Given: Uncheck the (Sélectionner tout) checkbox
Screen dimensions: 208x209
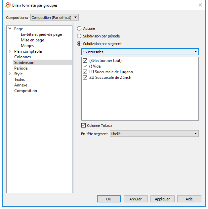Looking at the screenshot, I should [x=85, y=61].
